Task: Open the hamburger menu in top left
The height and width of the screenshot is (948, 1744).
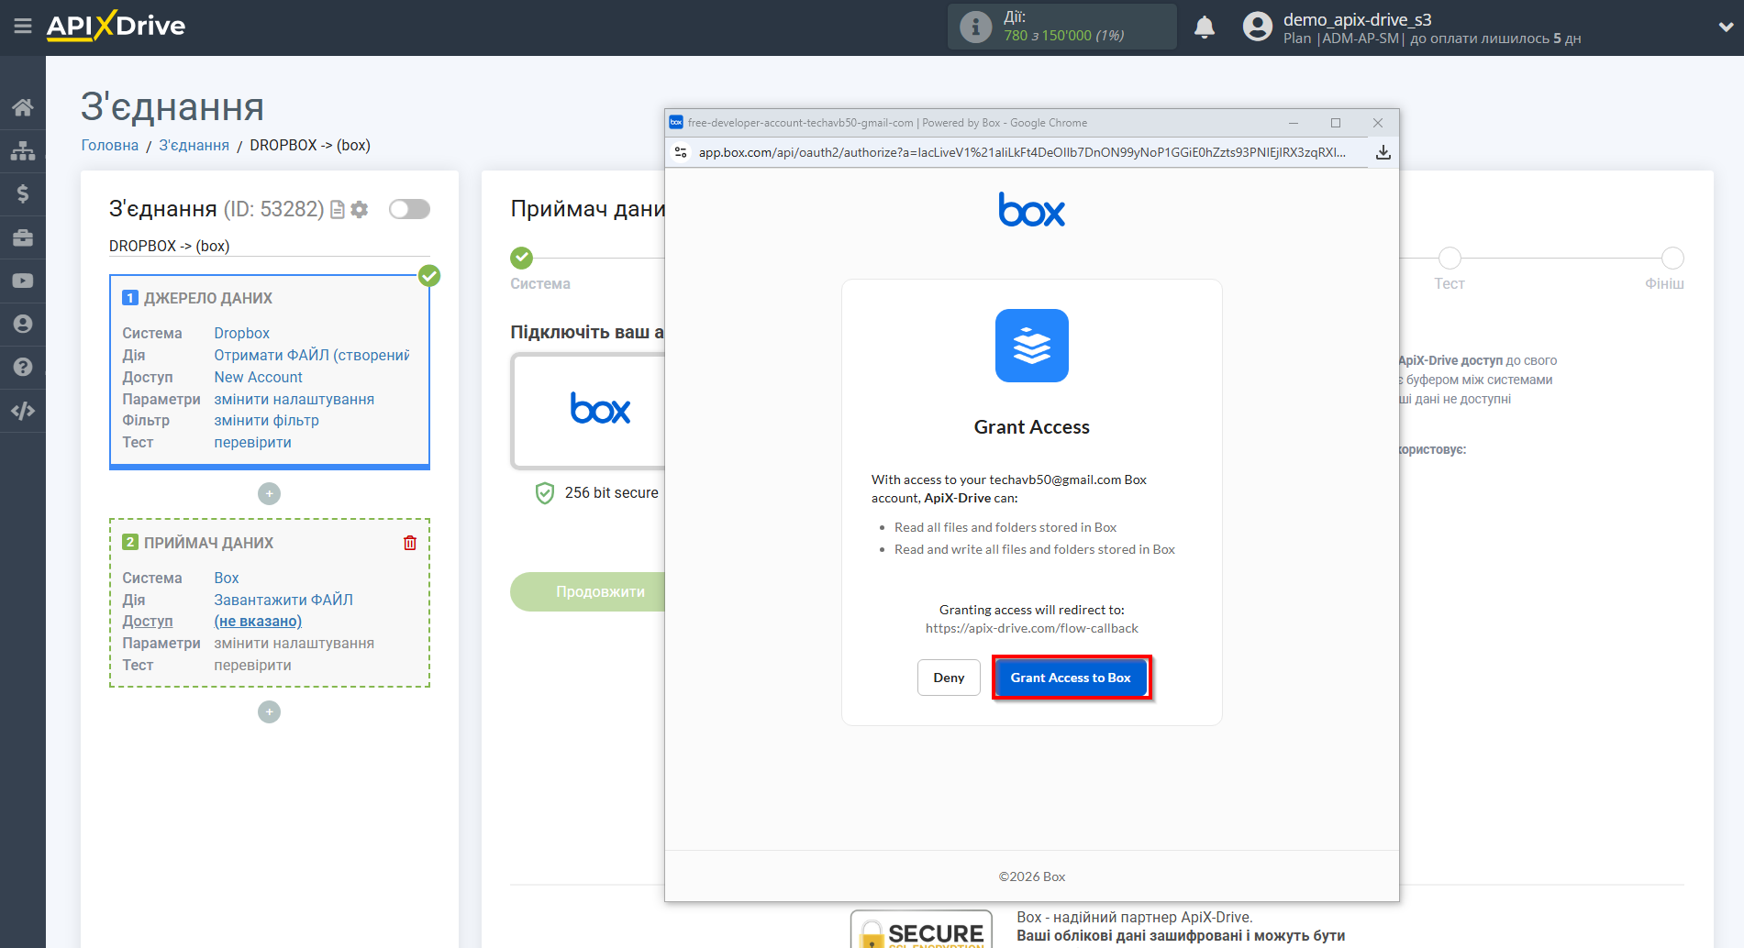Action: coord(23,27)
